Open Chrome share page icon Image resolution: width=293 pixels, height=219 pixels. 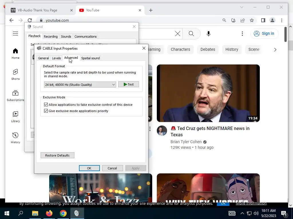243,20
